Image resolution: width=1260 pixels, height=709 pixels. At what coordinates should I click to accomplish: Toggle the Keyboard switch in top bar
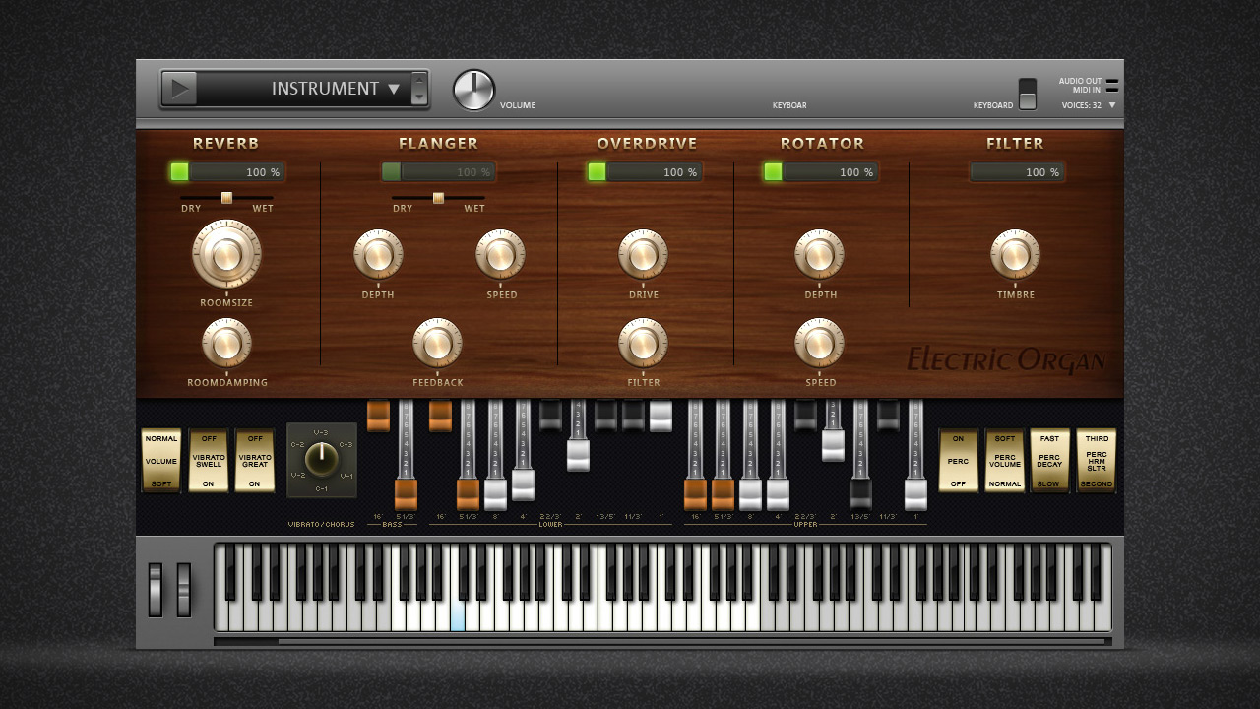[x=1028, y=94]
